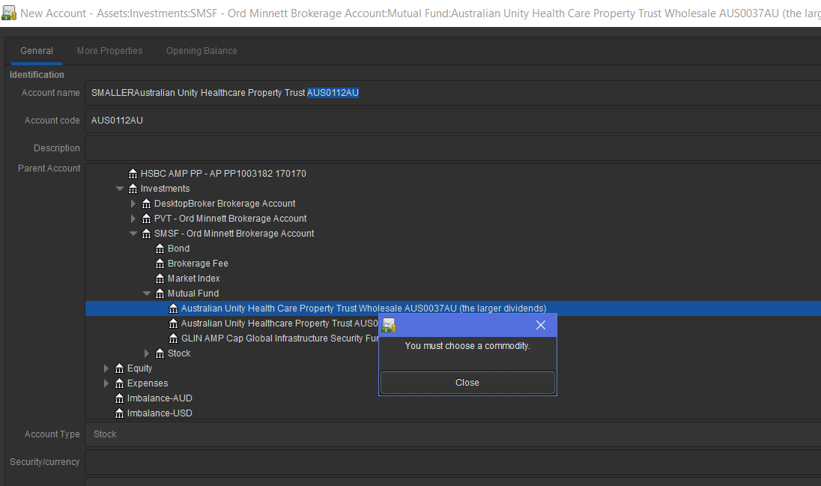Click the Expenses account icon
Screen dimensions: 821x486
coord(119,383)
